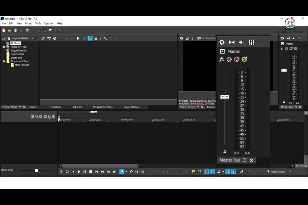Select Main Timeline in media tree
Viewport: 308px width, 205px height.
22,65
